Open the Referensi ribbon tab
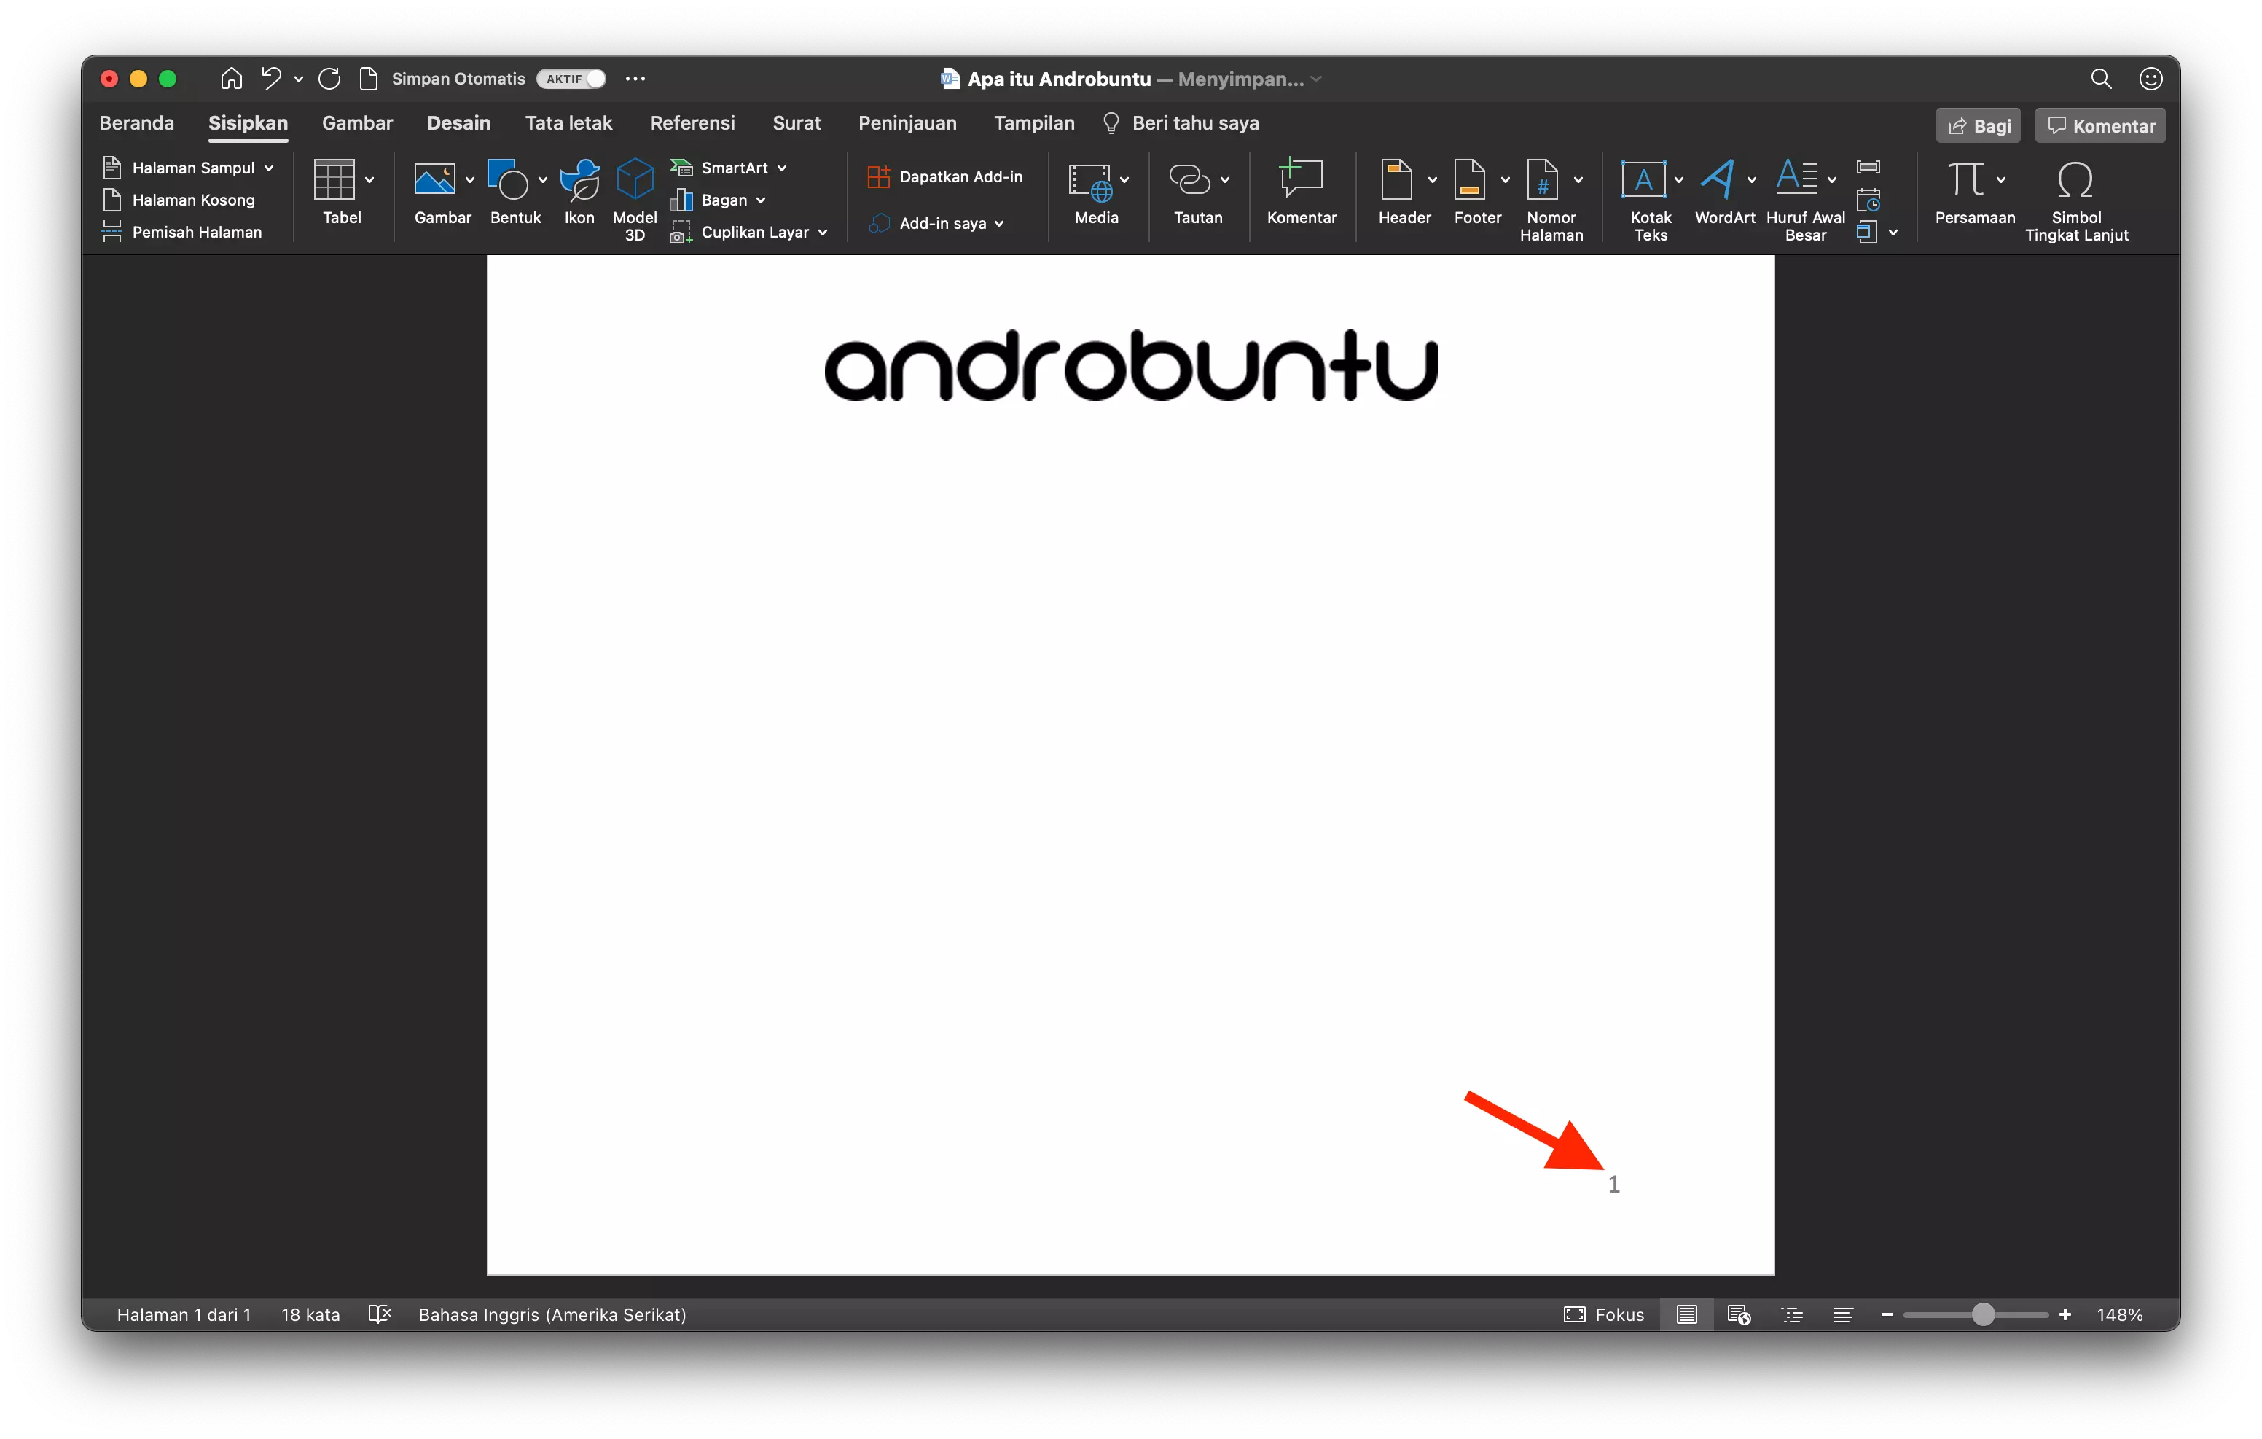 (x=692, y=122)
